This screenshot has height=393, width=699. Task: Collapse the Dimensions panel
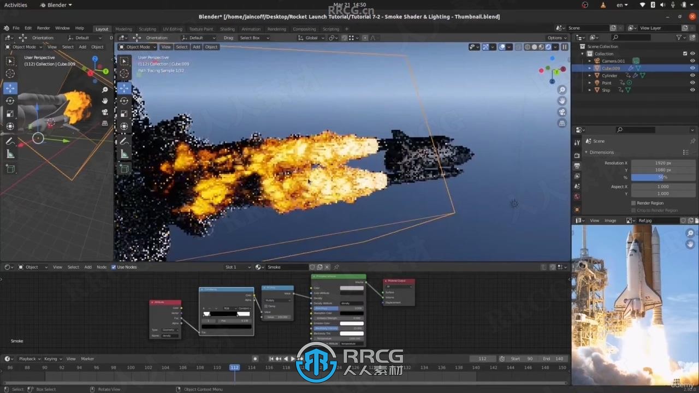[x=587, y=152]
